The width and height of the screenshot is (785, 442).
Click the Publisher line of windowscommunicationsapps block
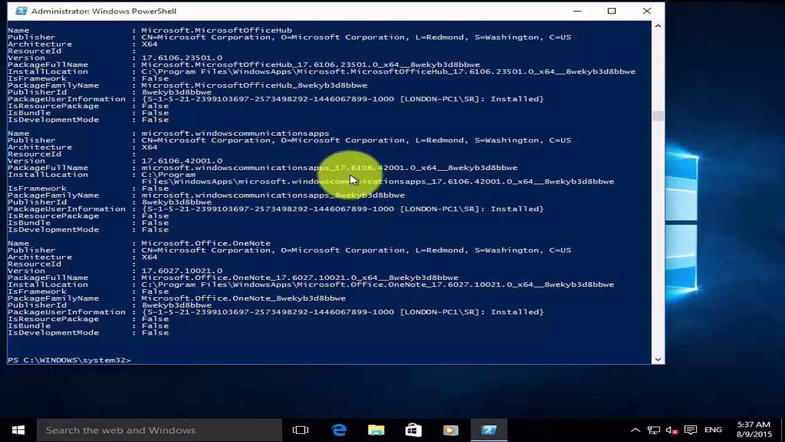coord(289,140)
